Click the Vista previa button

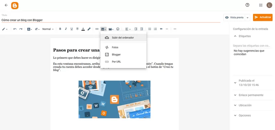pos(234,17)
